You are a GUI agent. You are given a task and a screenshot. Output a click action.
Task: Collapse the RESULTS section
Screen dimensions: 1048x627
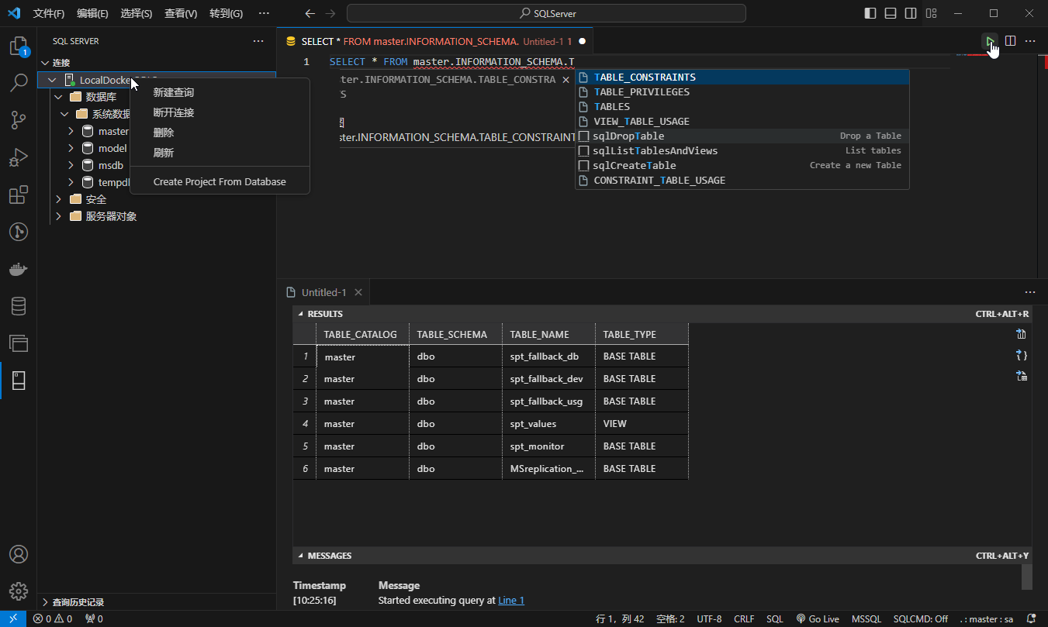301,314
